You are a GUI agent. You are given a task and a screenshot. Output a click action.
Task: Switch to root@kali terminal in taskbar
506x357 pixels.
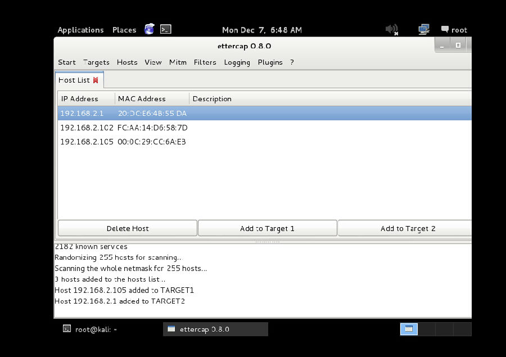(90, 329)
